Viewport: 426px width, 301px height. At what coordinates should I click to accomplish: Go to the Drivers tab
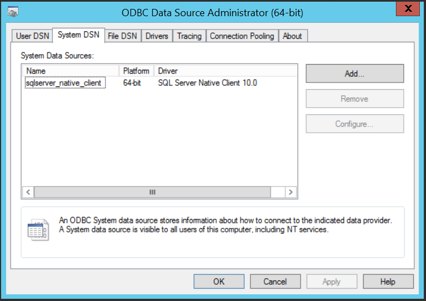[157, 36]
